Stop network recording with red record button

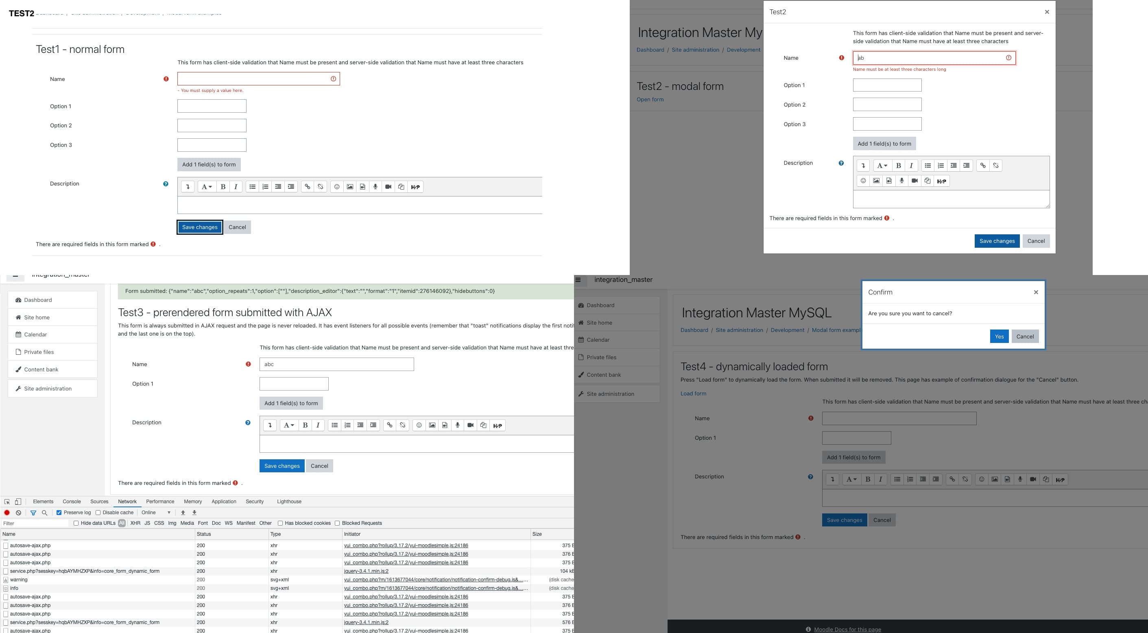click(x=7, y=513)
